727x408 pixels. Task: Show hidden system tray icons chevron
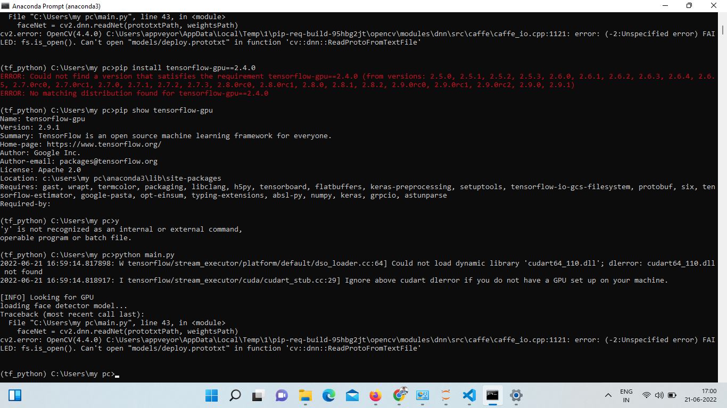[x=608, y=395]
